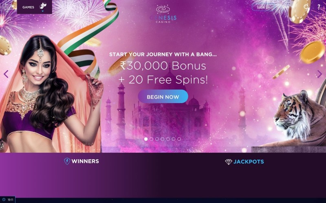The width and height of the screenshot is (326, 203).
Task: Click the Sign Up button
Action: click(x=263, y=7)
